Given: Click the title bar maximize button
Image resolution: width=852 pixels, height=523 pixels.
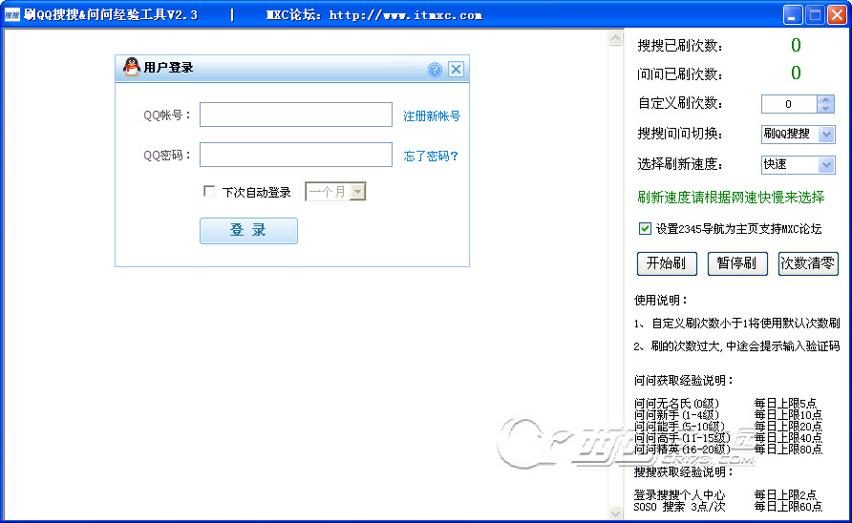Looking at the screenshot, I should coord(815,15).
